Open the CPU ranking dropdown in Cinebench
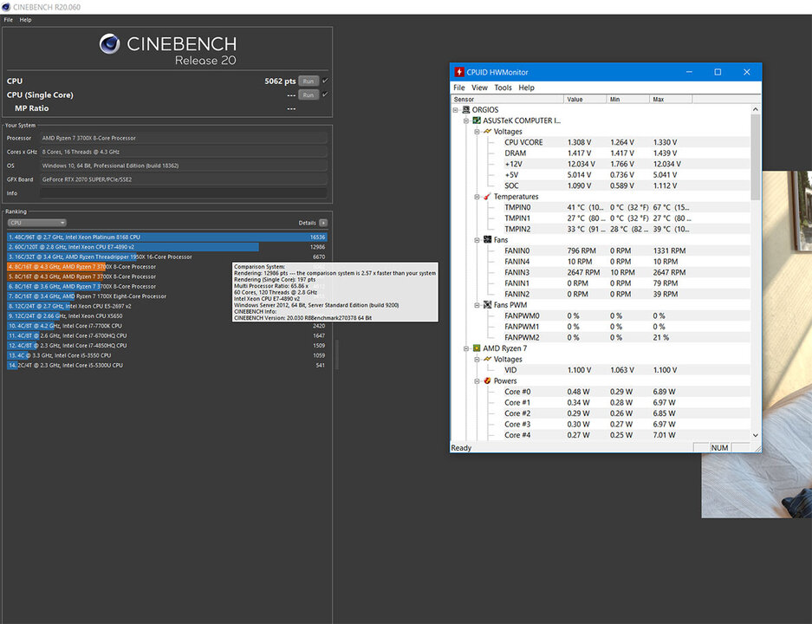The height and width of the screenshot is (624, 812). pyautogui.click(x=36, y=223)
